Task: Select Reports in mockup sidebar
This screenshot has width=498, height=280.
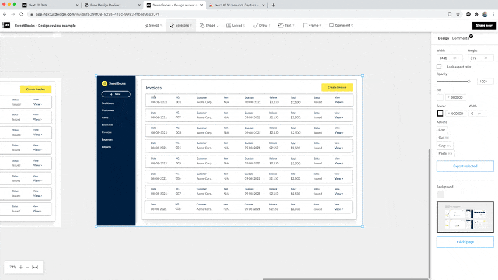Action: [106, 146]
